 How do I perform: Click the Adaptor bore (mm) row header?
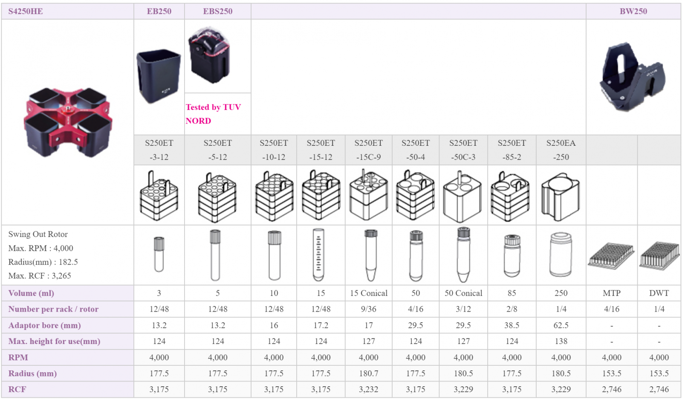[68, 325]
